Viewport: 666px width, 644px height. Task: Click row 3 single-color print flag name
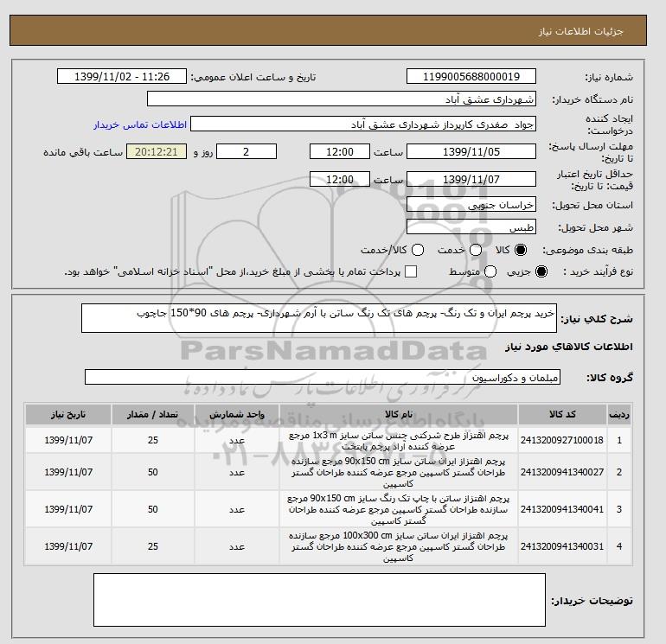click(399, 509)
